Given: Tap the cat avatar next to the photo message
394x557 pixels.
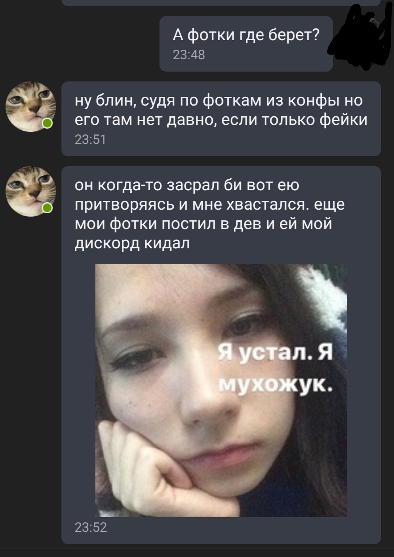Looking at the screenshot, I should [31, 191].
